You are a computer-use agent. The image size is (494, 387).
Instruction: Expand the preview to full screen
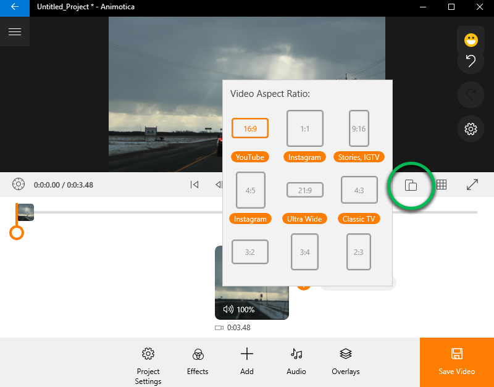click(472, 185)
